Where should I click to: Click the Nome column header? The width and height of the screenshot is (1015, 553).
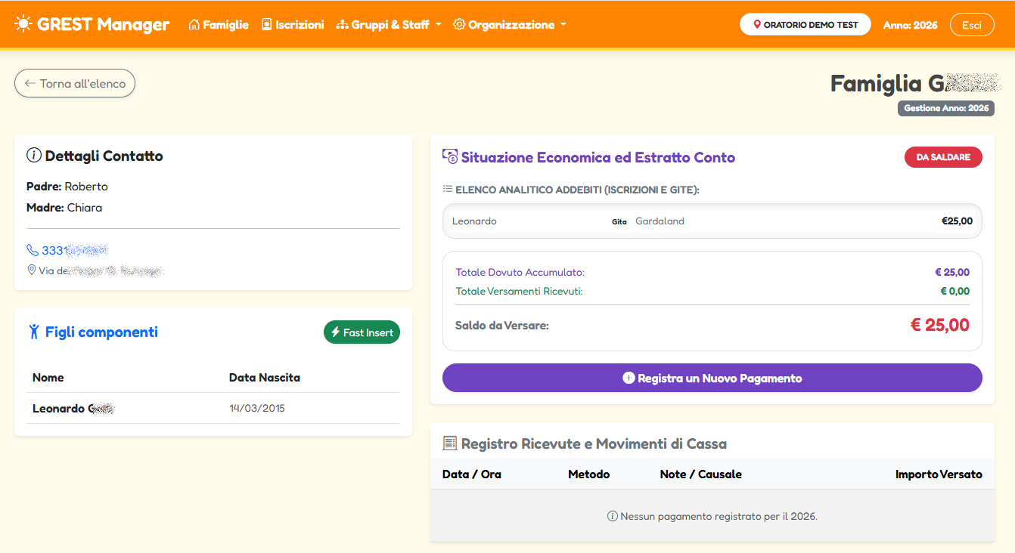(48, 378)
